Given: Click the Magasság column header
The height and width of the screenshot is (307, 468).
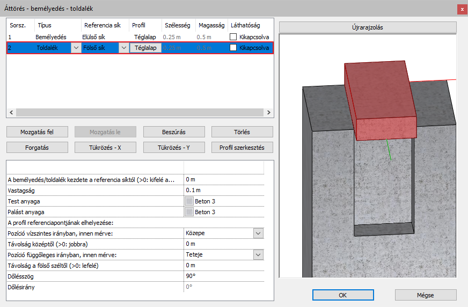Looking at the screenshot, I should (211, 25).
